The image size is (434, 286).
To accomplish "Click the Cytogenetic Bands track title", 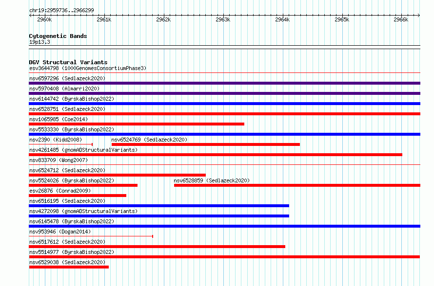I will [58, 36].
